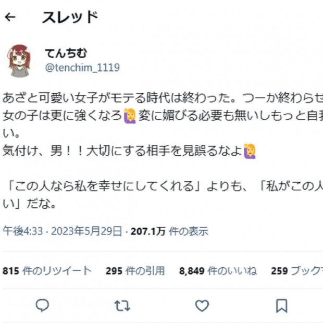This screenshot has height=323, width=323.
Task: View the 295 件の引用 quotes
Action: (135, 271)
